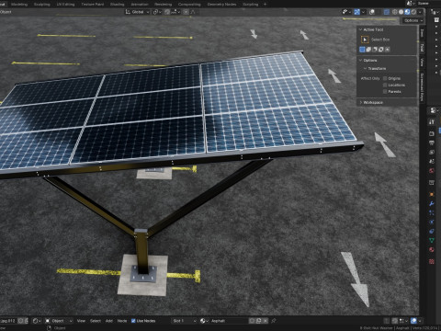441x331 pixels.
Task: Open the Slot 1 material slot dropdown
Action: (184, 321)
